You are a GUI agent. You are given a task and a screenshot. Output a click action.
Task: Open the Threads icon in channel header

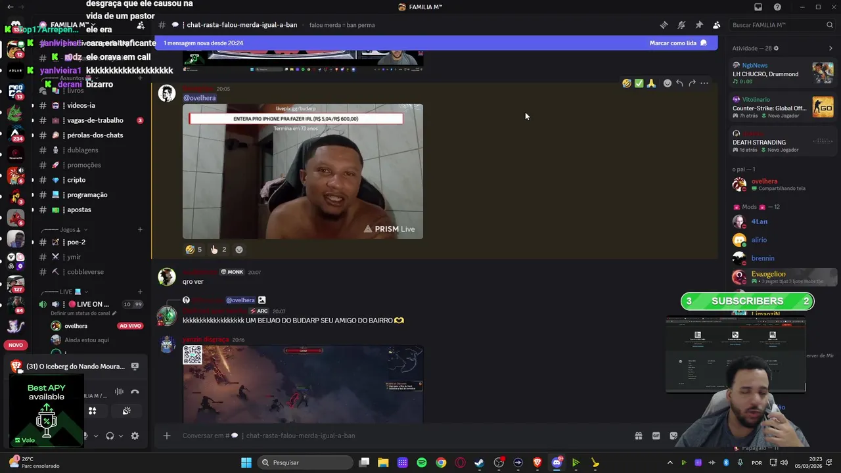664,25
